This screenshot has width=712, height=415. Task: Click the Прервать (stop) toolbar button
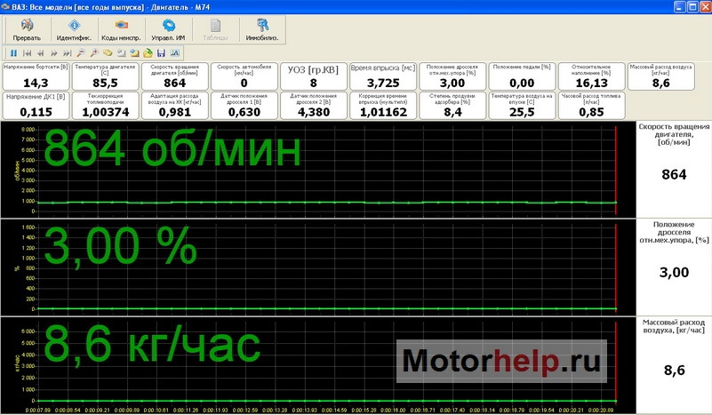pyautogui.click(x=27, y=30)
